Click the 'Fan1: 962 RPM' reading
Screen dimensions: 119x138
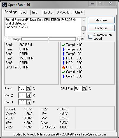pyautogui.click(x=19, y=45)
